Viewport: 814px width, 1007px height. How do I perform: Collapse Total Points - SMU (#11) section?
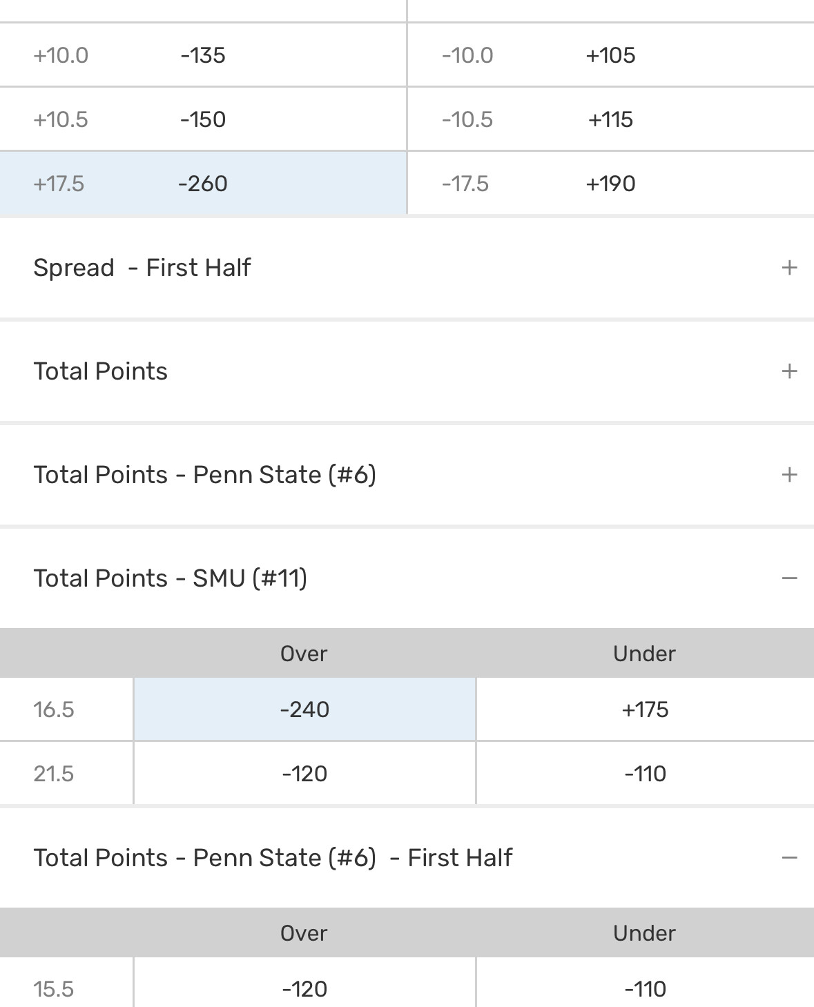(x=789, y=578)
